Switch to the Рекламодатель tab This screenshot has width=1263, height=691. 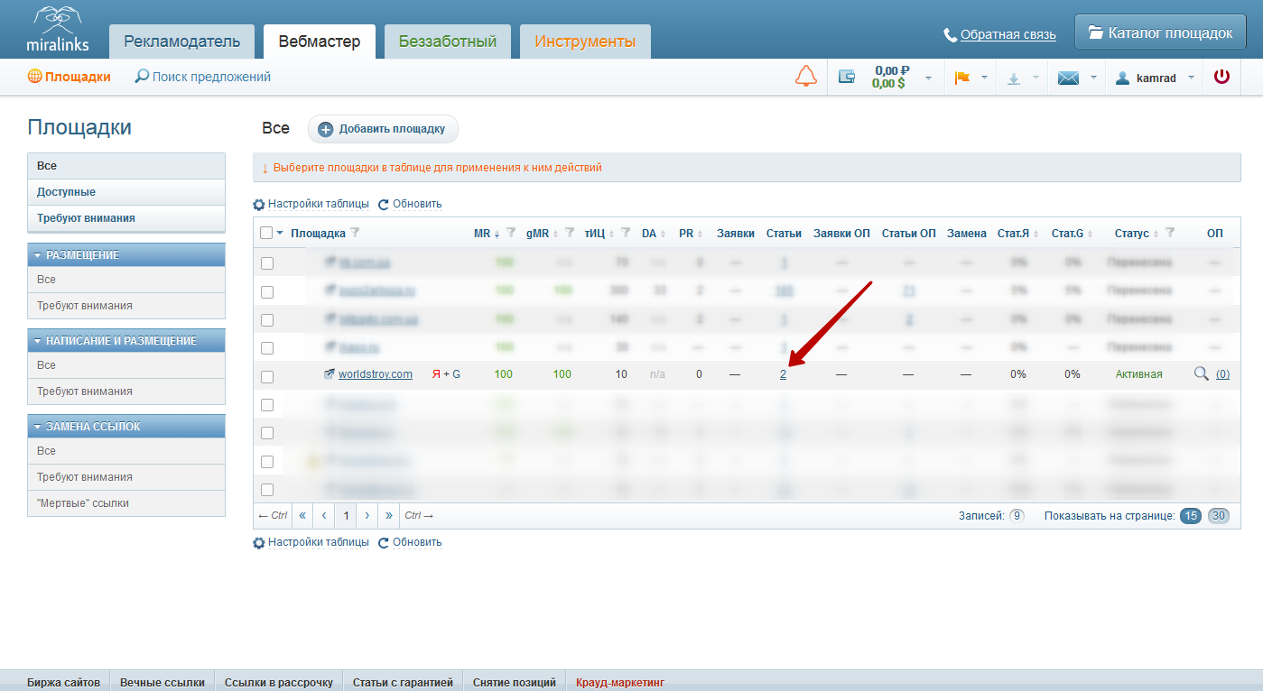pyautogui.click(x=182, y=41)
